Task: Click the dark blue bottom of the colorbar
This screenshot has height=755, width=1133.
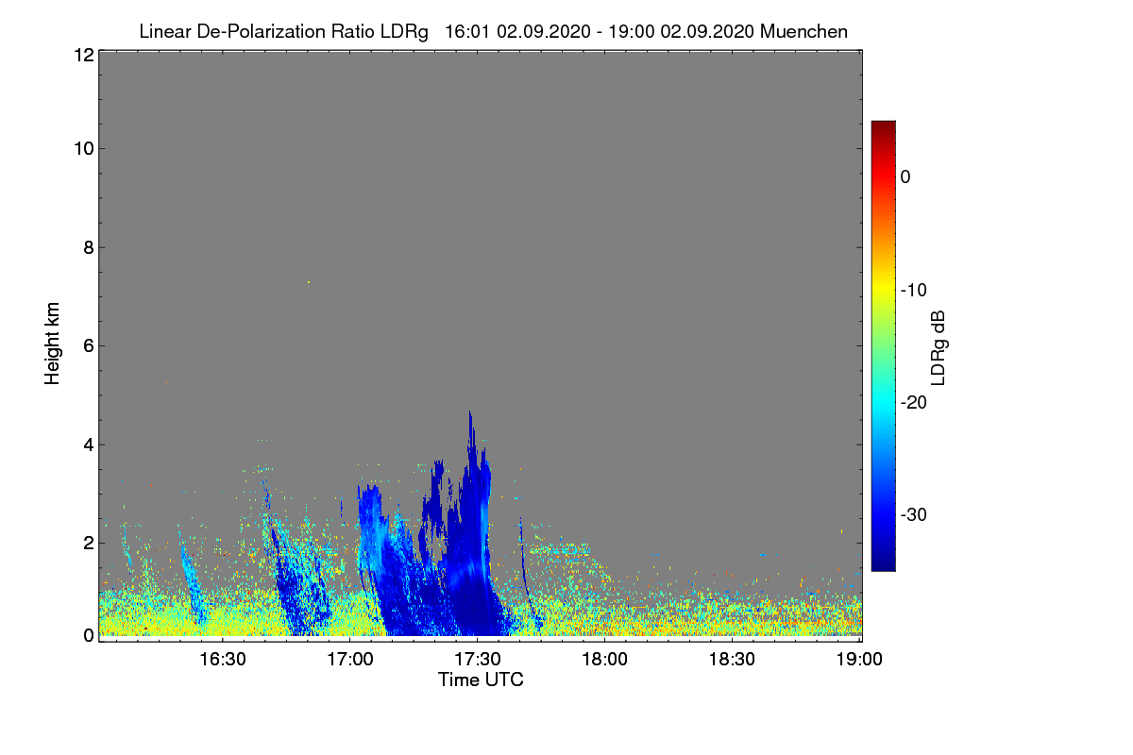Action: [883, 557]
